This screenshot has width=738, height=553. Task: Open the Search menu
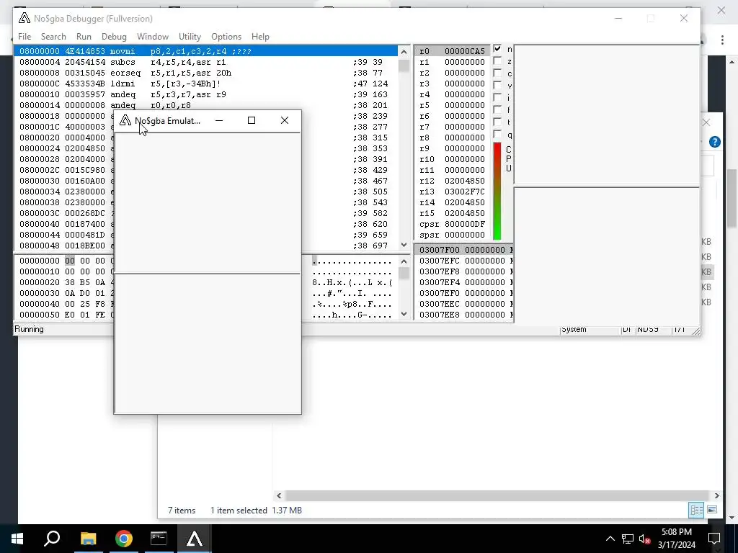53,37
